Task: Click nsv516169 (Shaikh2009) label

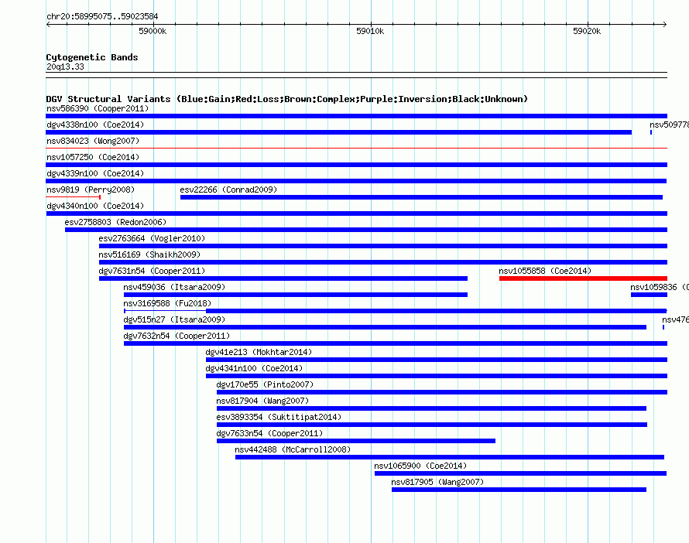Action: 149,254
